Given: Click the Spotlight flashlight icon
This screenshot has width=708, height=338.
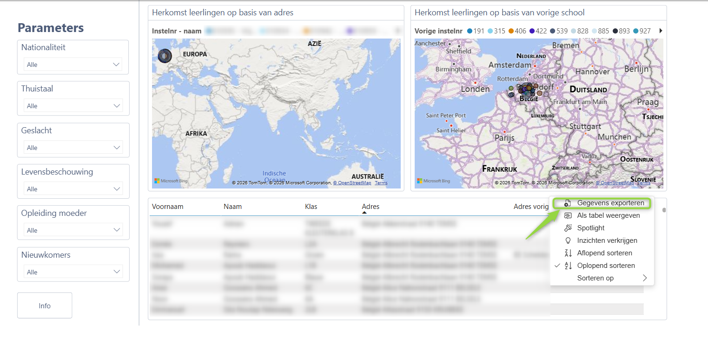Looking at the screenshot, I should tap(568, 228).
